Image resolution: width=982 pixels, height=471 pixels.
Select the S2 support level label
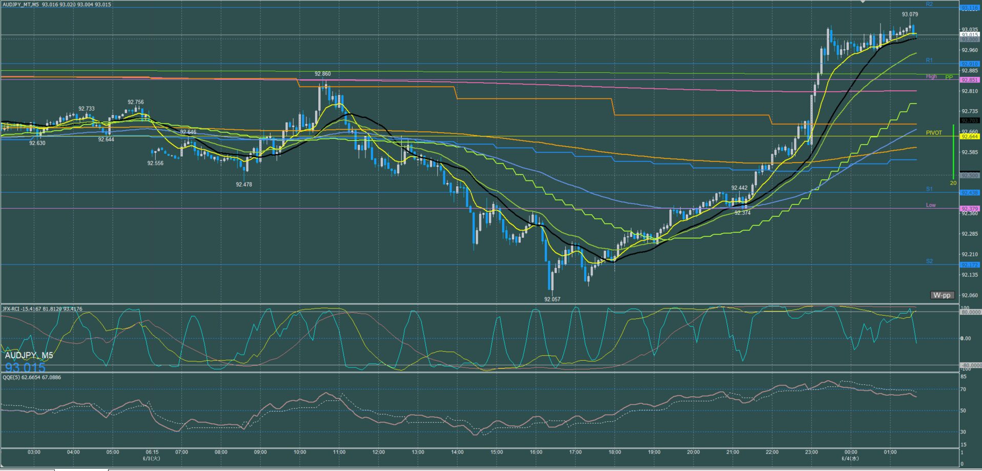[x=929, y=261]
